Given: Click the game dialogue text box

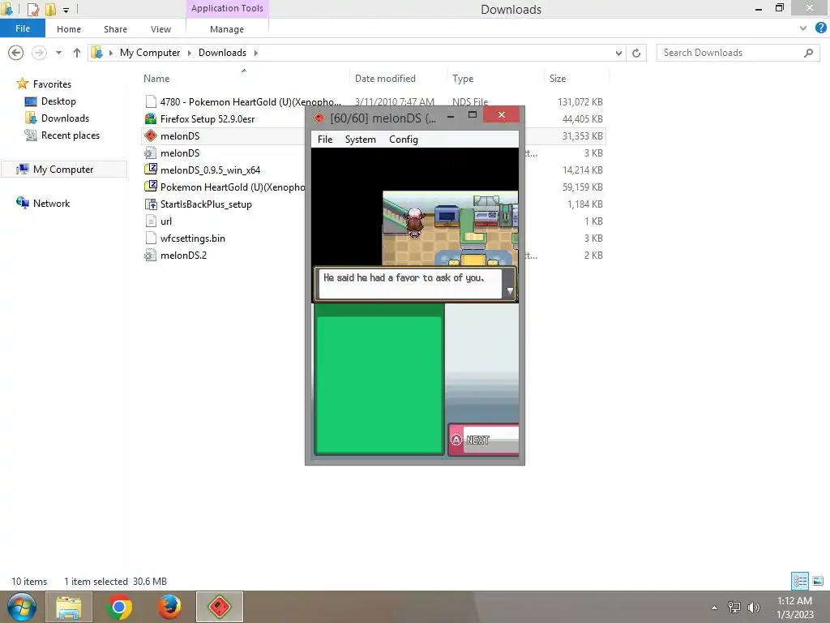Looking at the screenshot, I should tap(414, 284).
